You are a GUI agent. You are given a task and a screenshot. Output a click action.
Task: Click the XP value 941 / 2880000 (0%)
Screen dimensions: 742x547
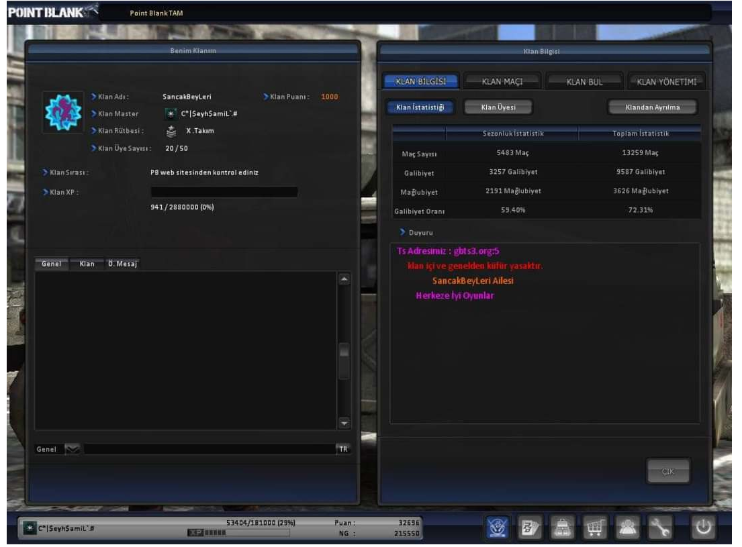tap(182, 207)
